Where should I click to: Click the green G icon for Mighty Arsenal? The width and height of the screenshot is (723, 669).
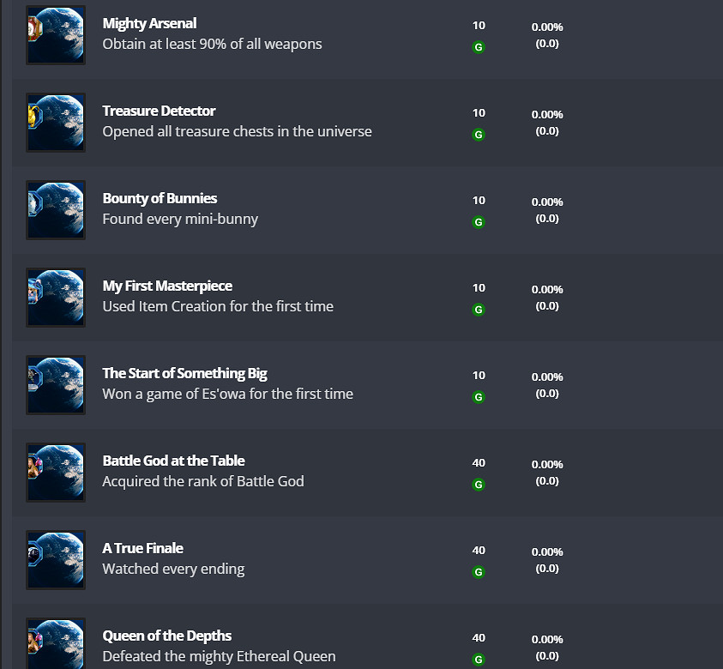(479, 47)
